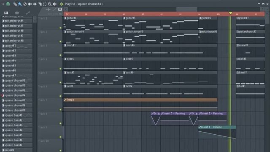Screen dimensions: 270x152
Task: Select square chorus#1 in the picker
Action: click(x=17, y=81)
